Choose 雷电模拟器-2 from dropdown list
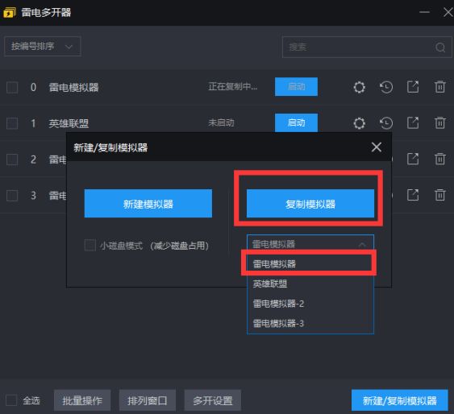This screenshot has height=414, width=454. click(310, 304)
